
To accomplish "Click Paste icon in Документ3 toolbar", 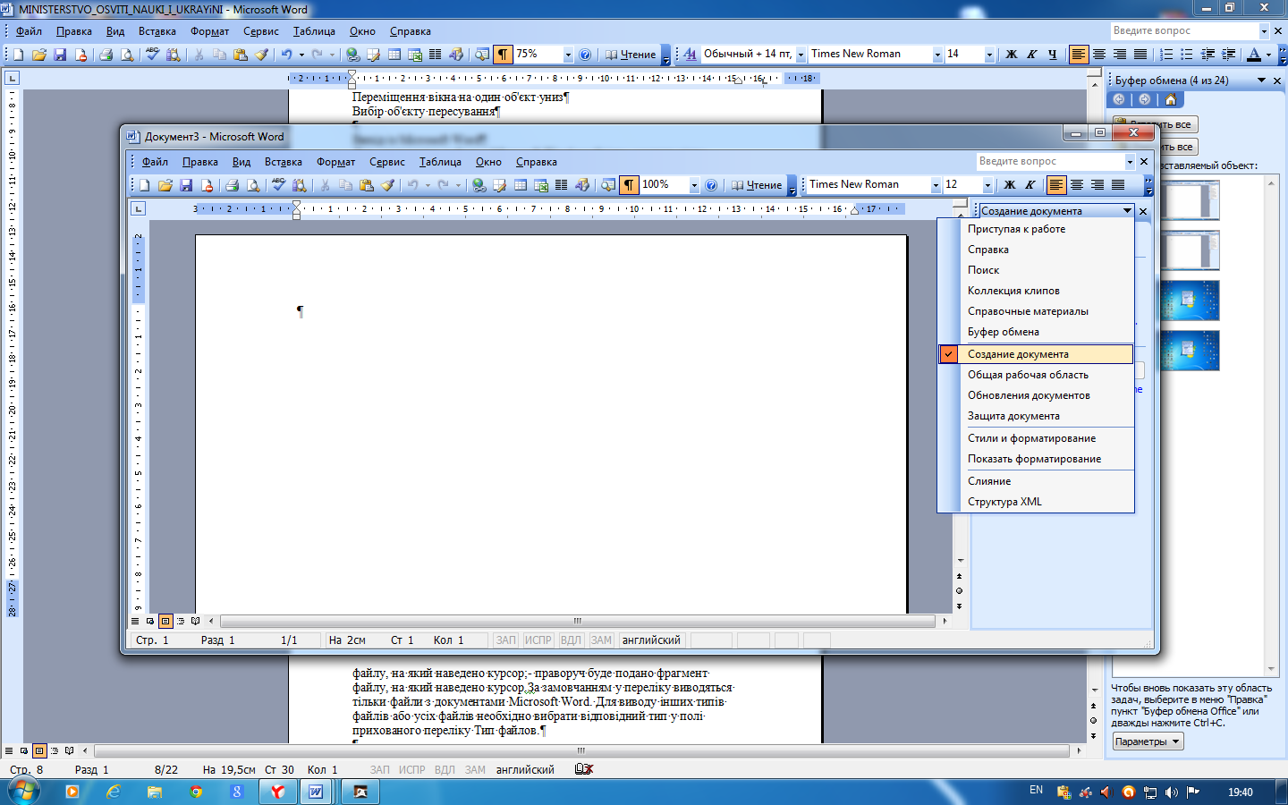I will (366, 185).
